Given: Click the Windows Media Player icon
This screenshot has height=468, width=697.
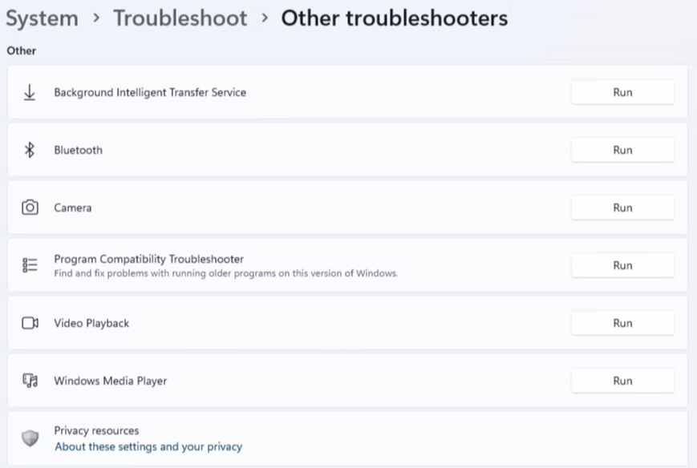Looking at the screenshot, I should 30,381.
